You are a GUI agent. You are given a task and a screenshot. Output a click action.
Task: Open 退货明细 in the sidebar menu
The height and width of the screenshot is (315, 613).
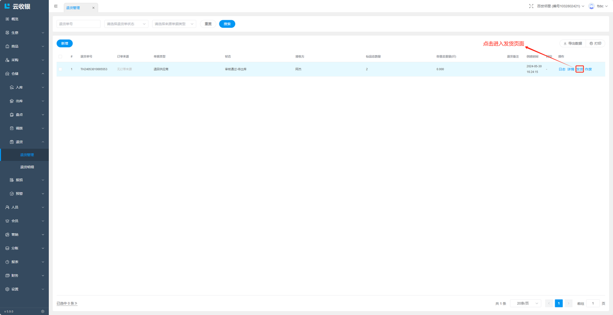click(x=27, y=167)
